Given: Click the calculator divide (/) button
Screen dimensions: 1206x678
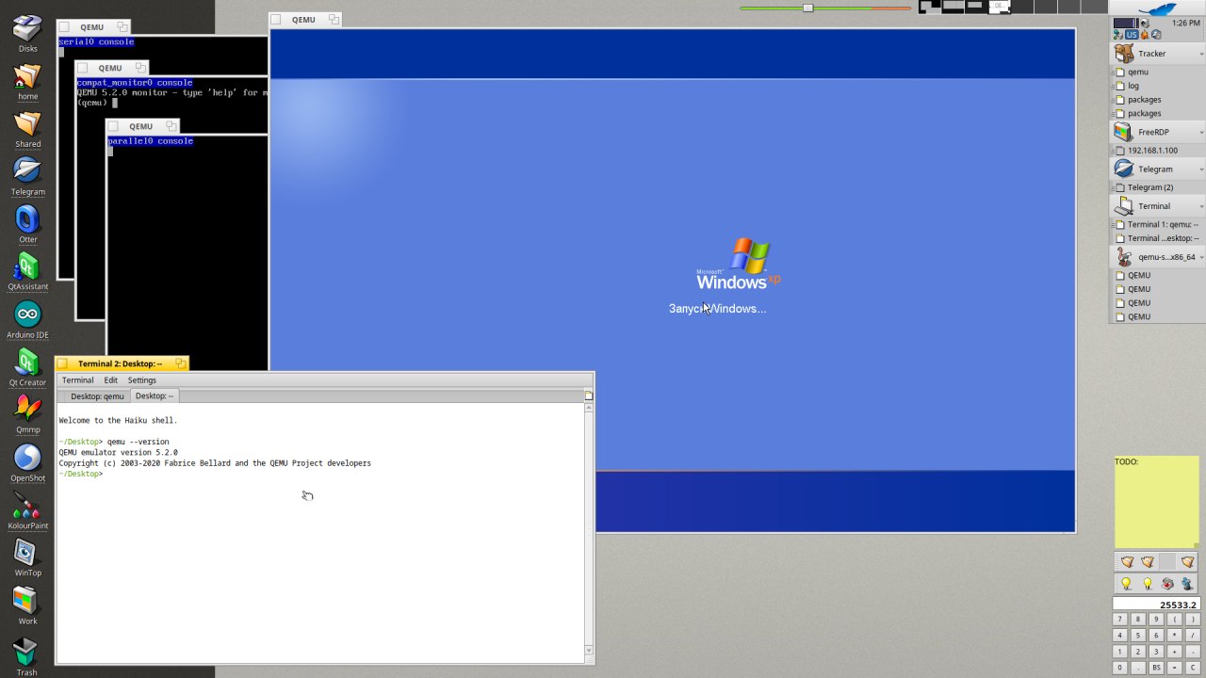Looking at the screenshot, I should (1192, 636).
